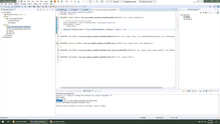220x124 pixels.
Task: Select ftd2xx.h in Package Explorer
Action: tap(11, 31)
